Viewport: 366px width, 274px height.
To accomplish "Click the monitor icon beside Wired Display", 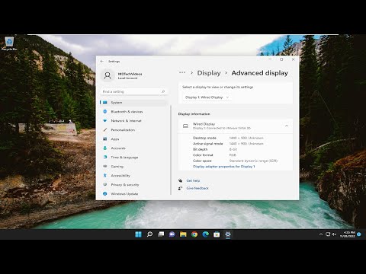I will 185,126.
